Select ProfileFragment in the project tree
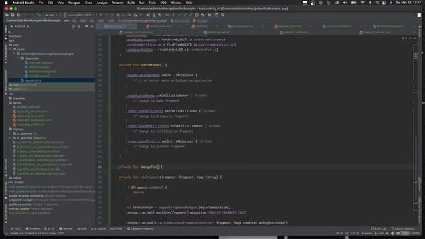The height and width of the screenshot is (239, 425). (x=39, y=76)
